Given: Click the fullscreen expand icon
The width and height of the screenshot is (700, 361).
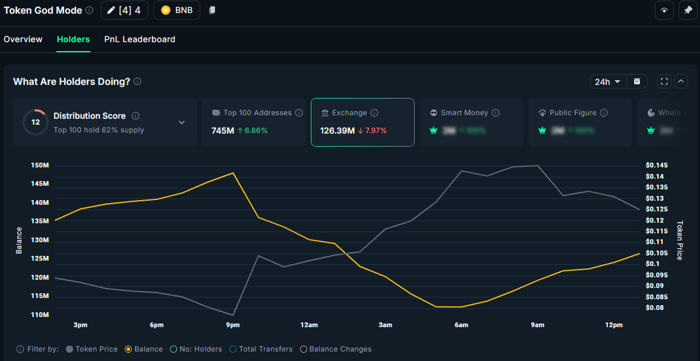Looking at the screenshot, I should click(664, 81).
